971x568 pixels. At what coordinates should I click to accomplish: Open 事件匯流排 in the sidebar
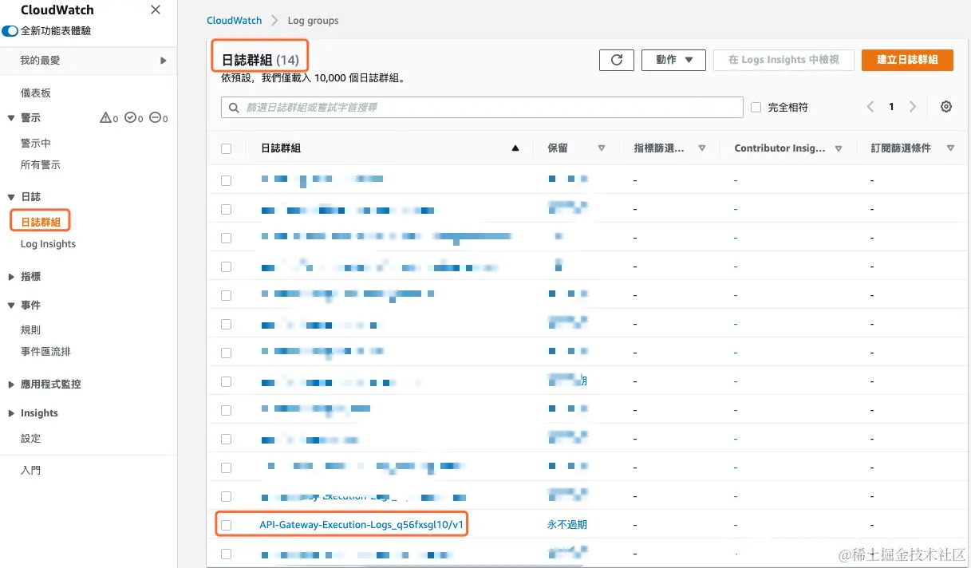(x=45, y=352)
